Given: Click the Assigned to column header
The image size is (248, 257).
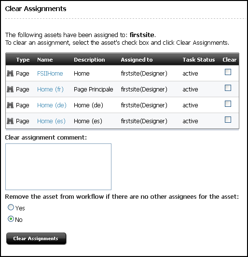Looking at the screenshot, I should click(x=137, y=60).
